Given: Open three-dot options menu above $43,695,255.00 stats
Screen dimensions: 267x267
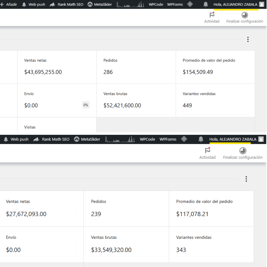Looking at the screenshot, I should pyautogui.click(x=248, y=39).
